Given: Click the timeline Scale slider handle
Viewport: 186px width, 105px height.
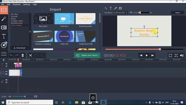Looking at the screenshot, I should [x=25, y=97].
